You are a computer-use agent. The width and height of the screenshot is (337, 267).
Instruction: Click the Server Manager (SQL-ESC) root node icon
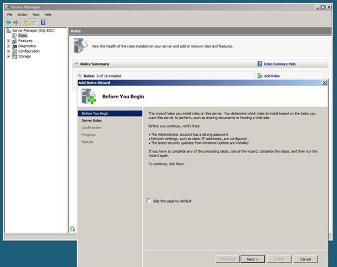pyautogui.click(x=8, y=30)
